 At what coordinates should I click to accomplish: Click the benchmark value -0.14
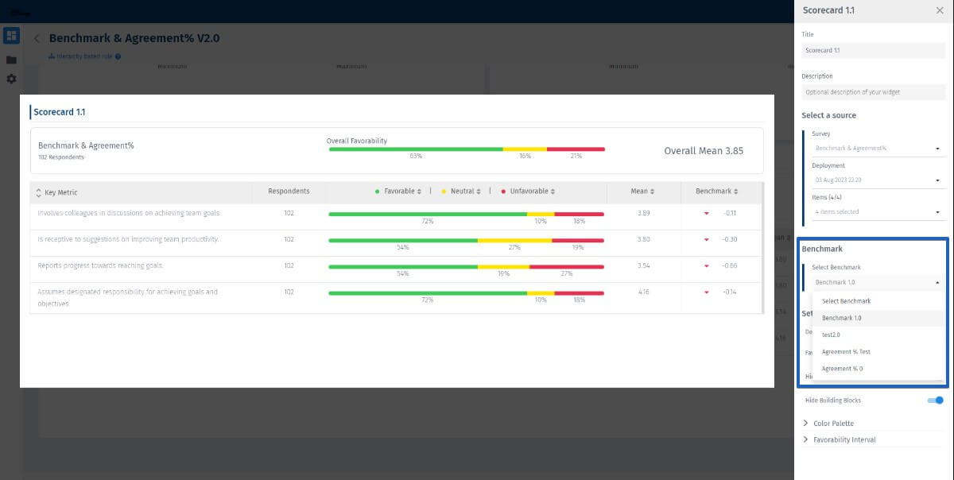pyautogui.click(x=729, y=292)
